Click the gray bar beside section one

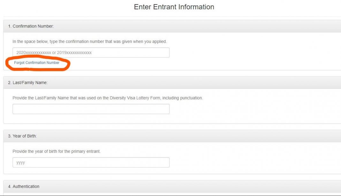pos(192,26)
